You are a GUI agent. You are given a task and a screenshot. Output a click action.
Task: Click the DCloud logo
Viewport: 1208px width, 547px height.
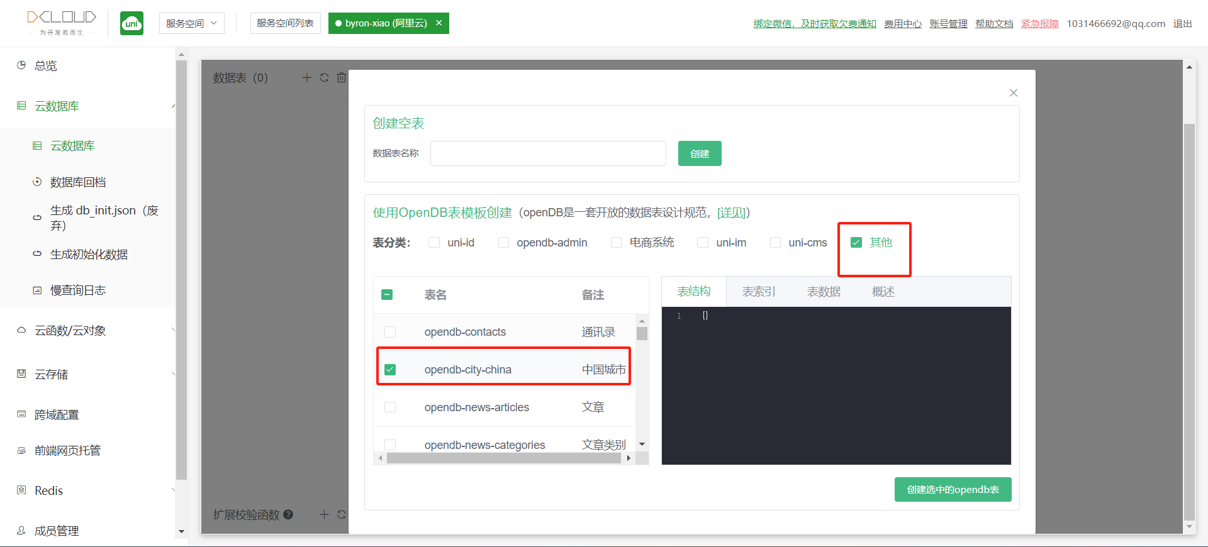coord(62,23)
